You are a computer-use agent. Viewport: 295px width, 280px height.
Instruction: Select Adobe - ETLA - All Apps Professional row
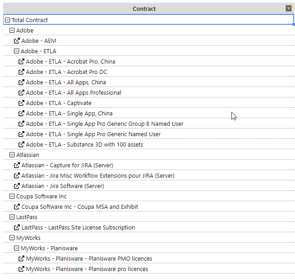(x=149, y=92)
